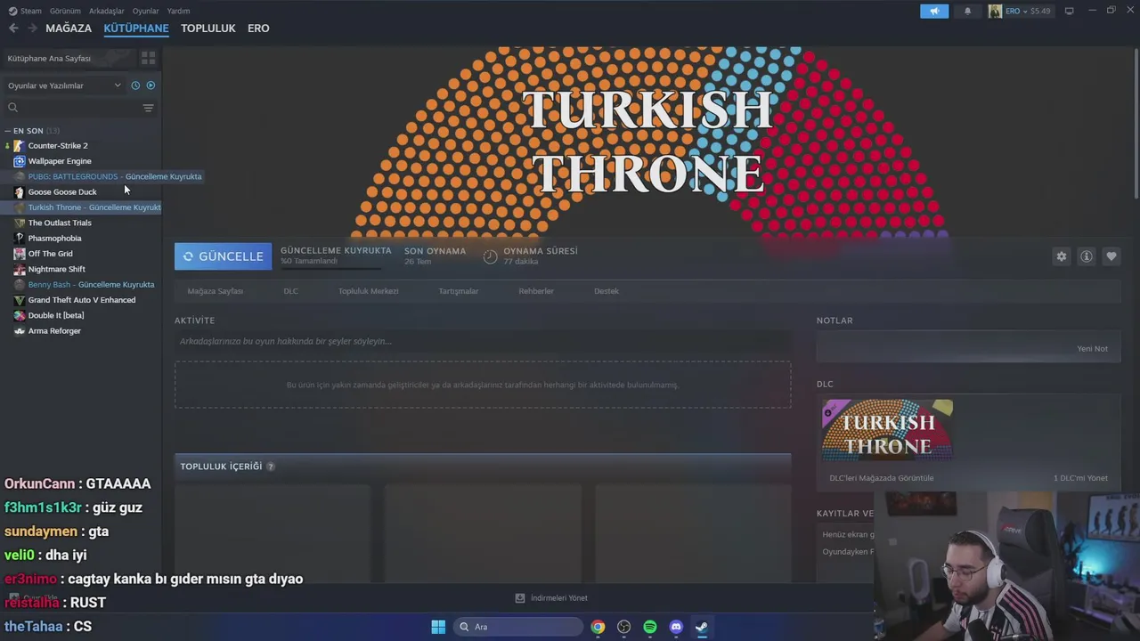Image resolution: width=1140 pixels, height=641 pixels.
Task: Open Topluluk Merkezi link
Action: point(368,291)
